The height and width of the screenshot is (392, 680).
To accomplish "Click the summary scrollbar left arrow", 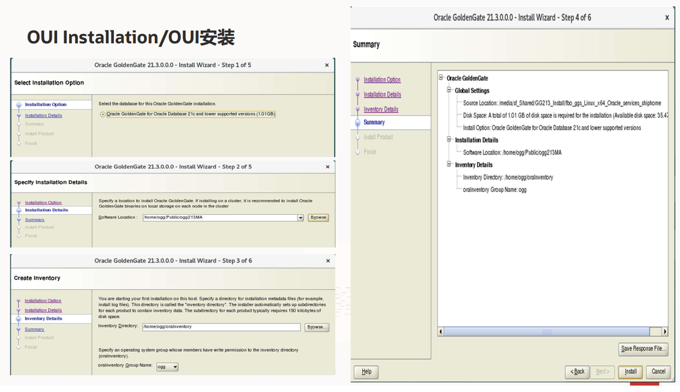I will (x=441, y=332).
